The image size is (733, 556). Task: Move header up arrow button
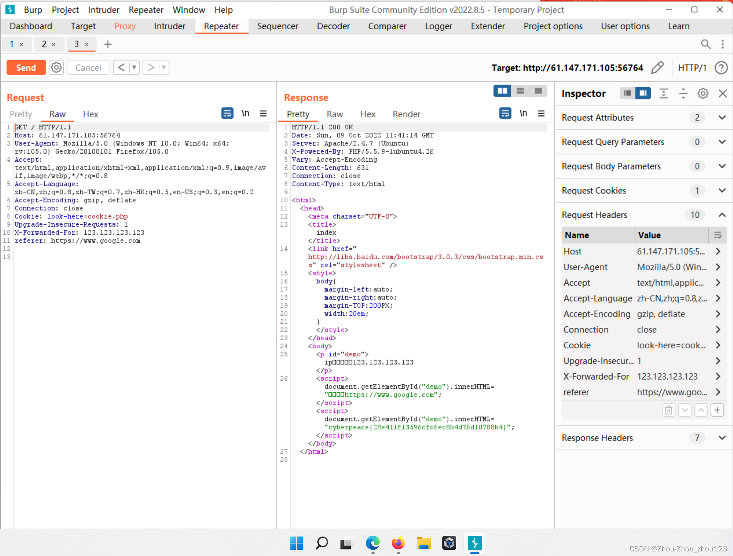point(701,410)
